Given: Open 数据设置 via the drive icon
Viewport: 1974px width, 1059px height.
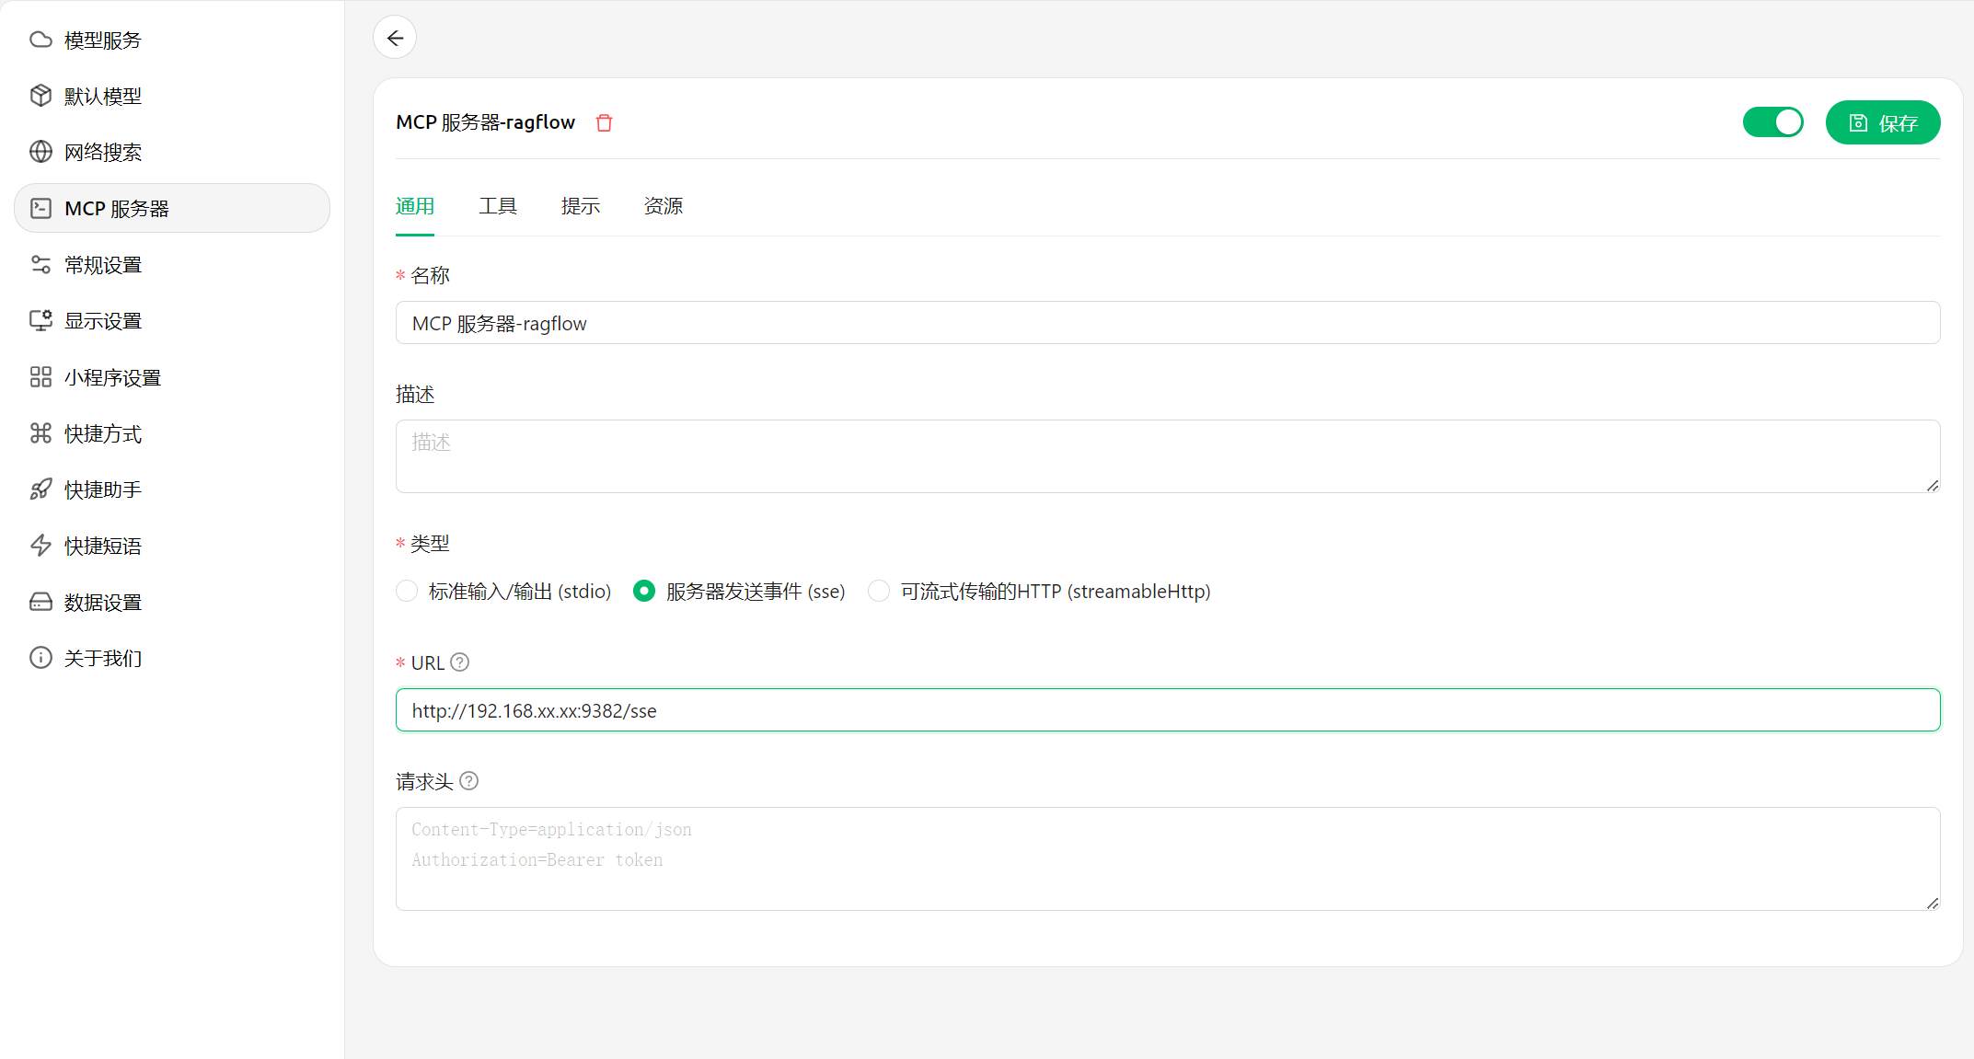Looking at the screenshot, I should [x=40, y=601].
